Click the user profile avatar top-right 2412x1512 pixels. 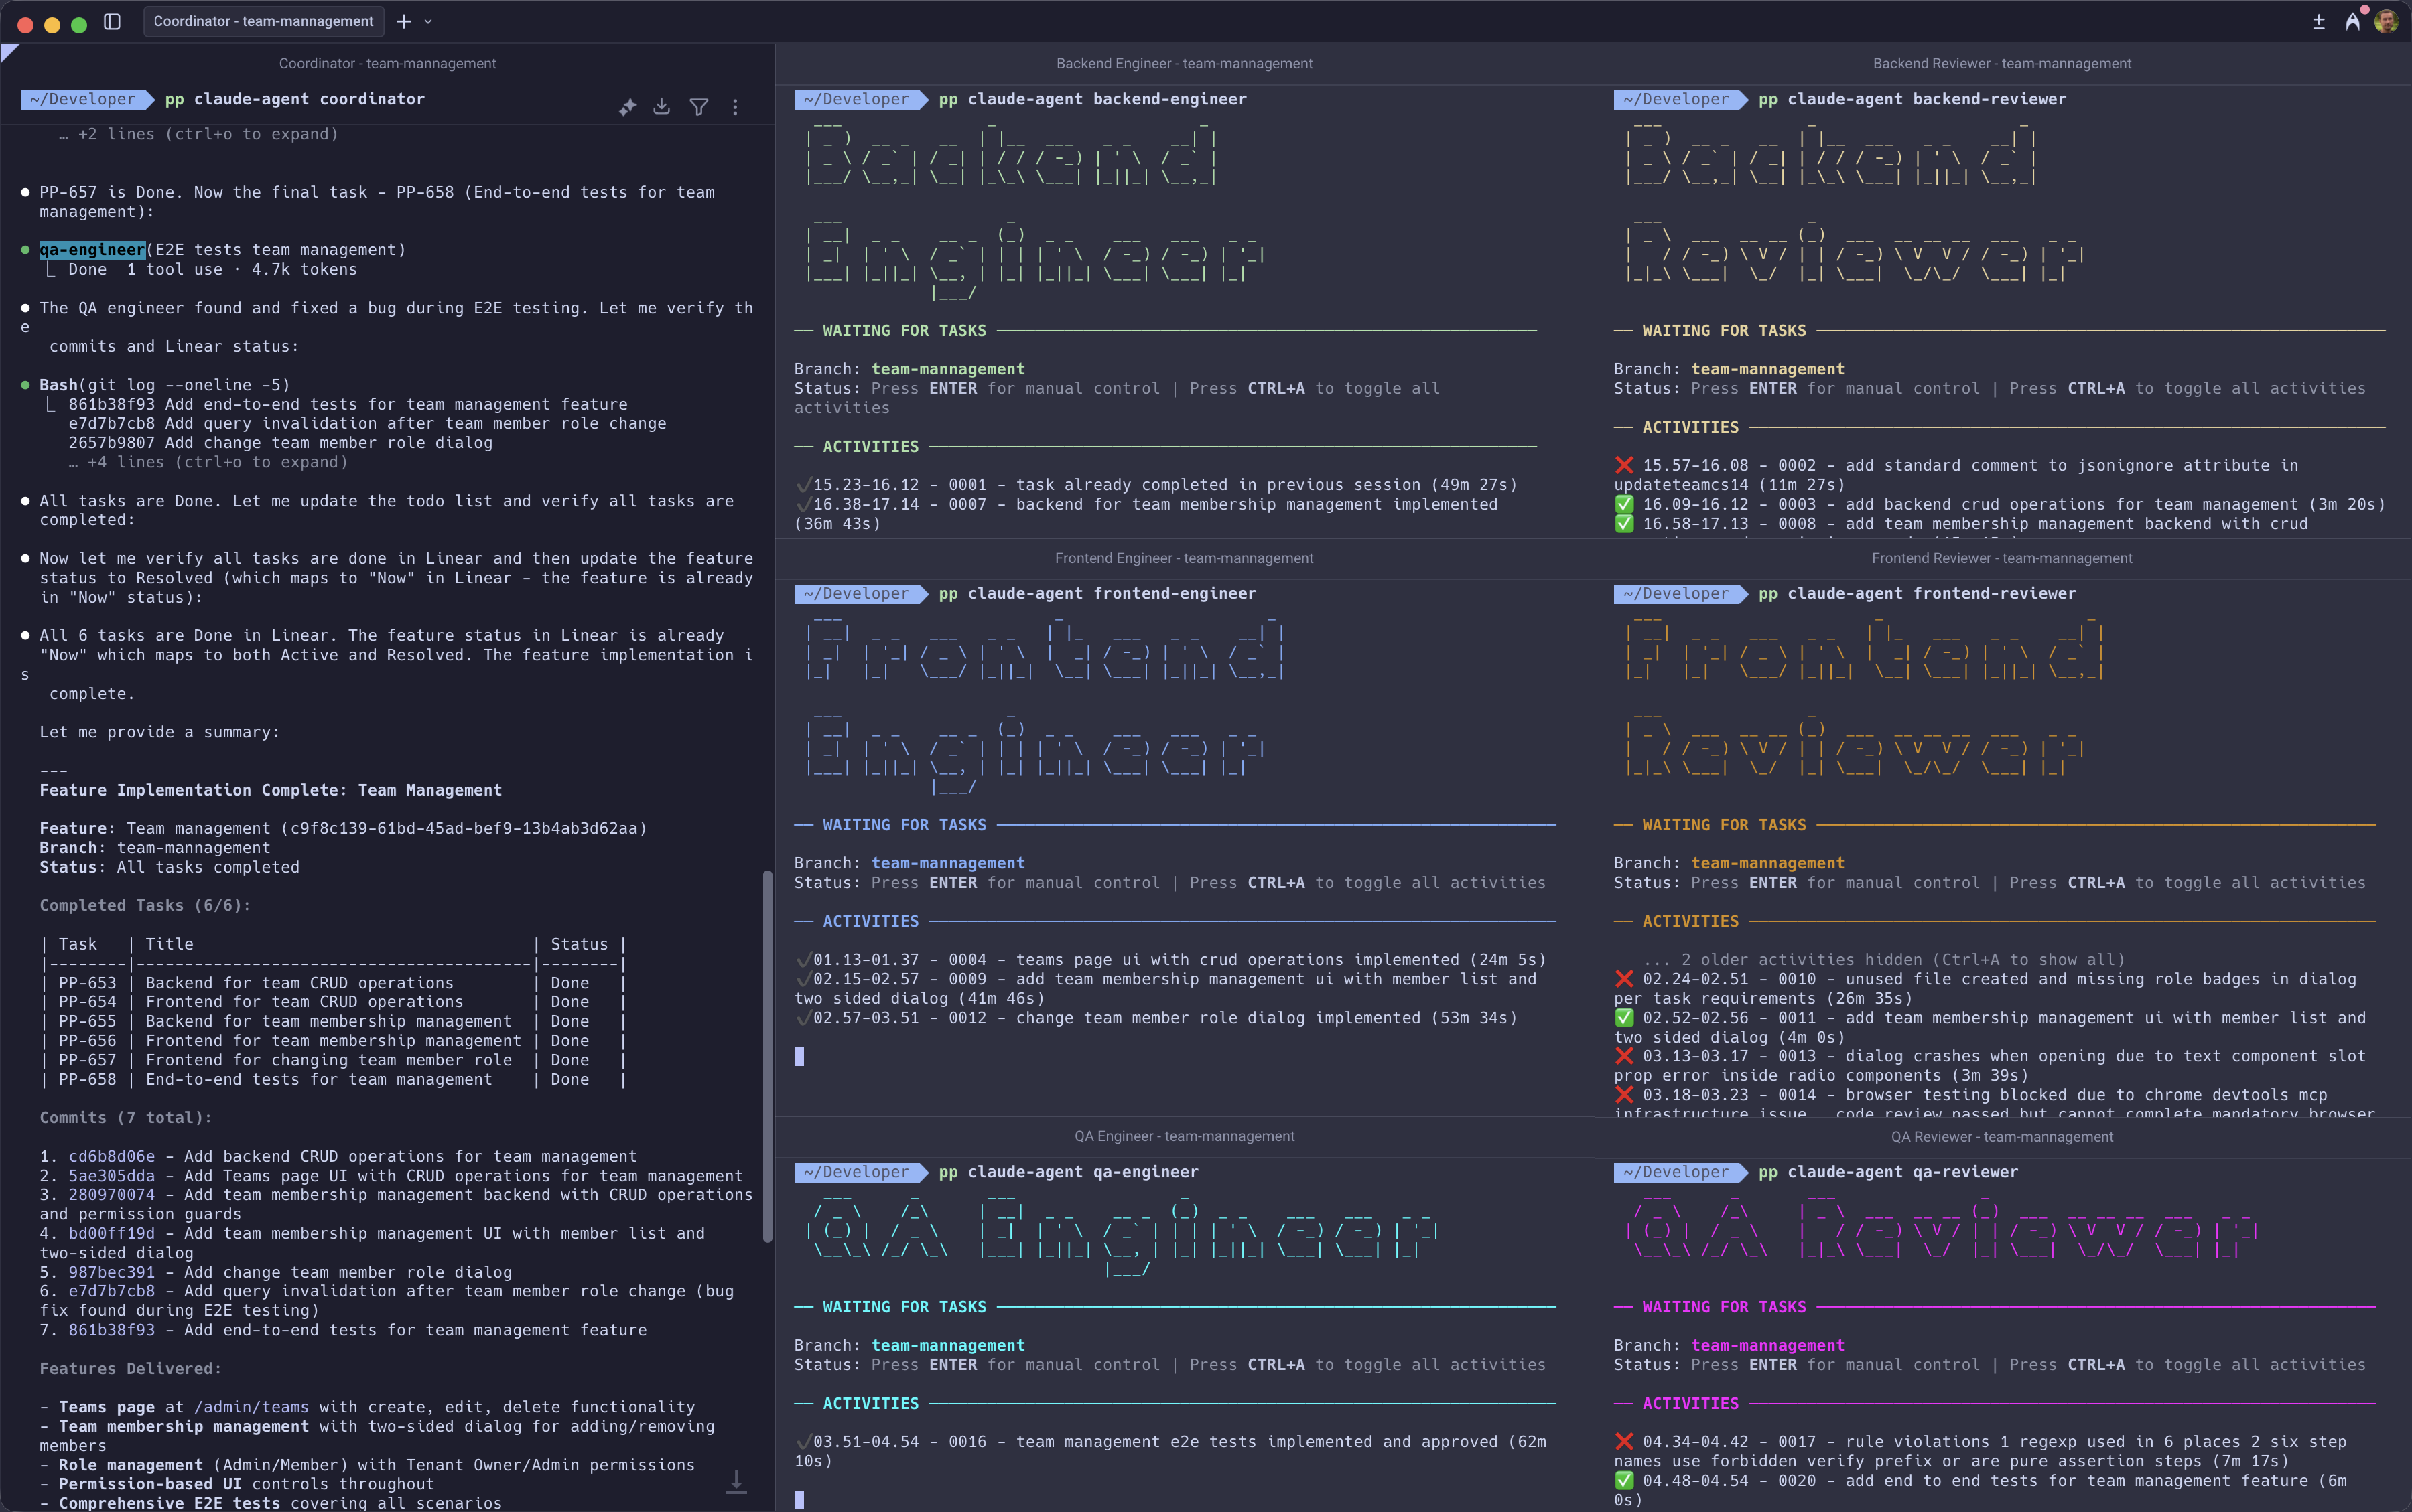point(2388,21)
